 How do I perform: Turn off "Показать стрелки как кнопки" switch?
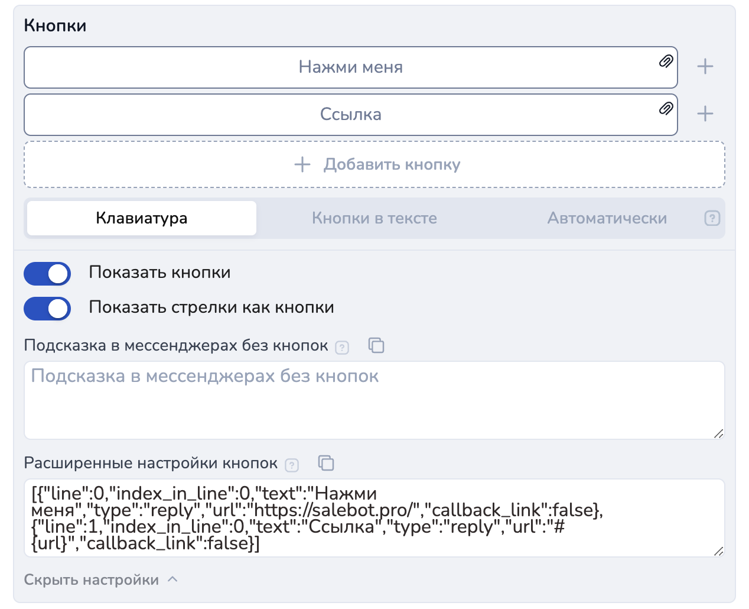tap(47, 309)
